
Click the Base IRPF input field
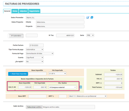pyautogui.click(x=37, y=96)
